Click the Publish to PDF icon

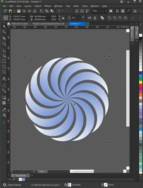[x=87, y=11]
